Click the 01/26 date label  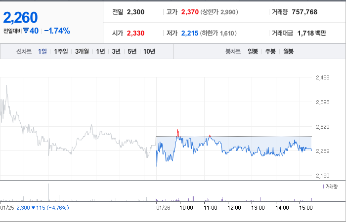pyautogui.click(x=163, y=208)
